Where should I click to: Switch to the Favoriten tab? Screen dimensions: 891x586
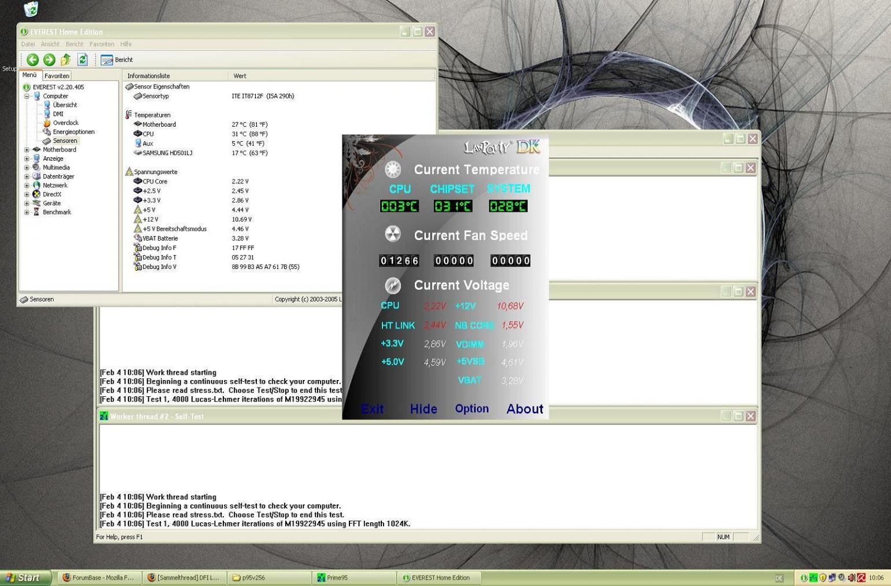(57, 76)
